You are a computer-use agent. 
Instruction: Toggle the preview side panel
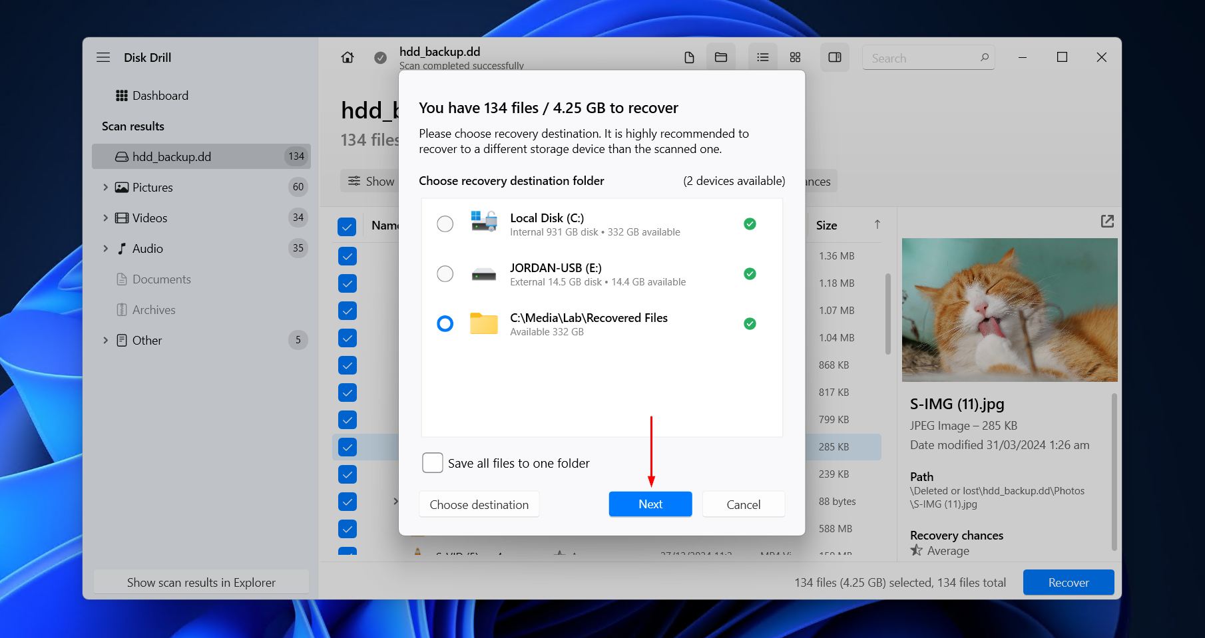coord(834,57)
